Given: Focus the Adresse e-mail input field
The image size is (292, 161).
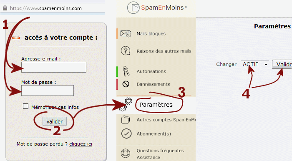Looking at the screenshot, I should (x=54, y=67).
